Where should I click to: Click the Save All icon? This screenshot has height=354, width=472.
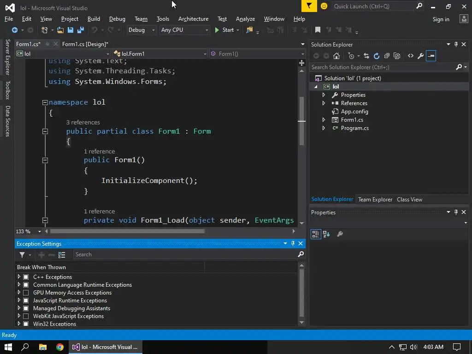click(x=81, y=30)
